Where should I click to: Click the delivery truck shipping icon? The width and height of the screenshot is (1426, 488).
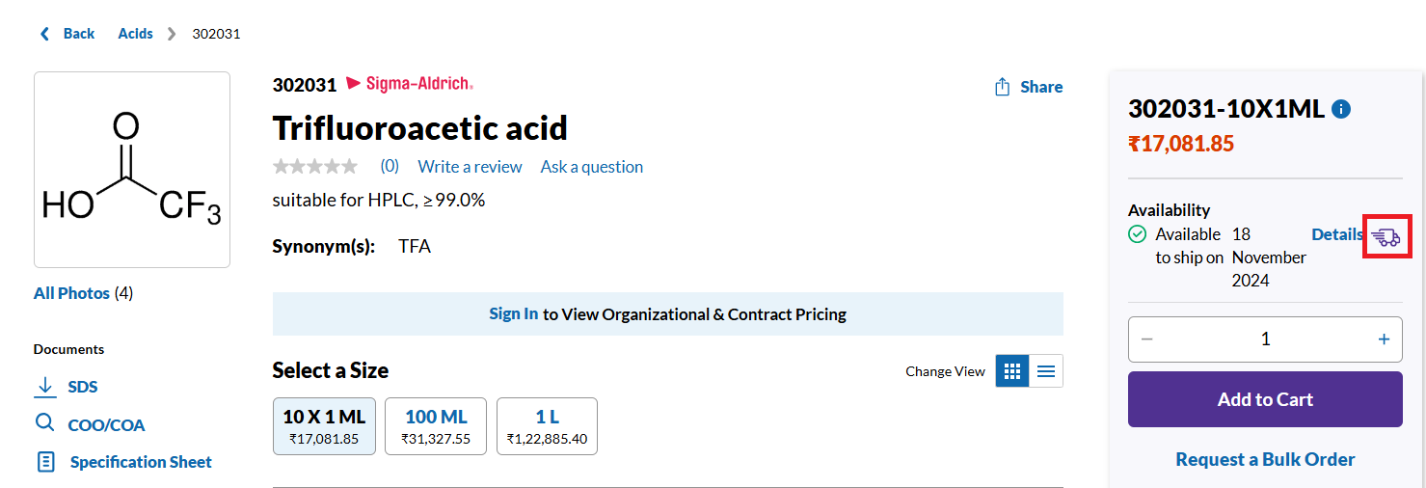point(1386,236)
